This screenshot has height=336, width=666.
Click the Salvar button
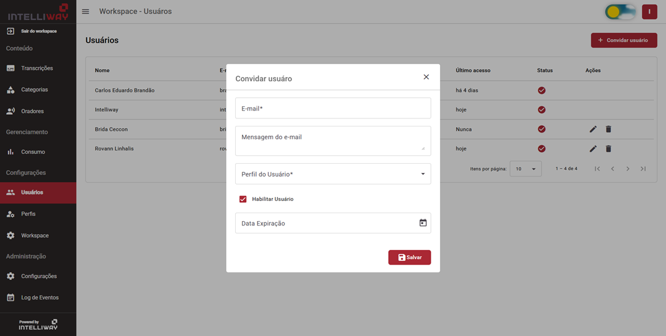point(409,257)
